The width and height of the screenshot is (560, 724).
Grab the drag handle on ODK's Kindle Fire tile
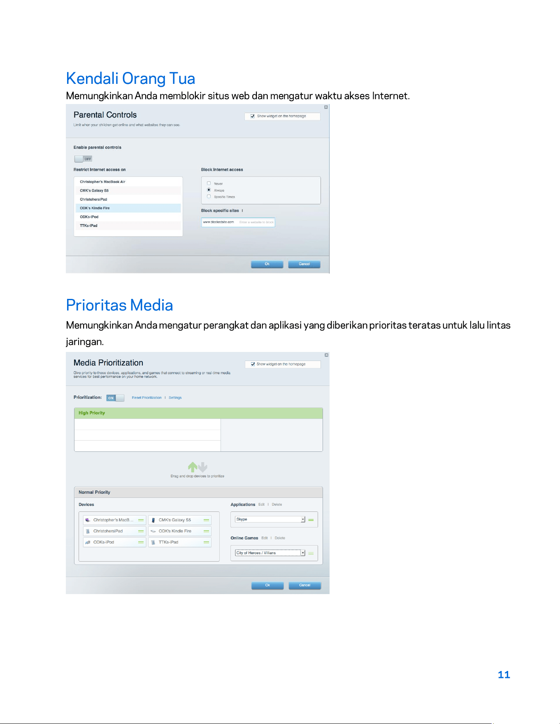point(206,531)
